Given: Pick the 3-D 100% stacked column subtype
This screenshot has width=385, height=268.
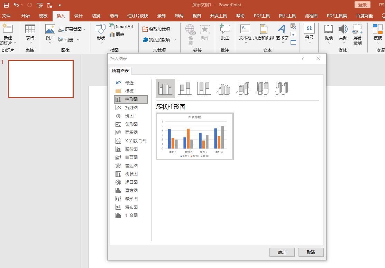Looking at the screenshot, I should [262, 88].
